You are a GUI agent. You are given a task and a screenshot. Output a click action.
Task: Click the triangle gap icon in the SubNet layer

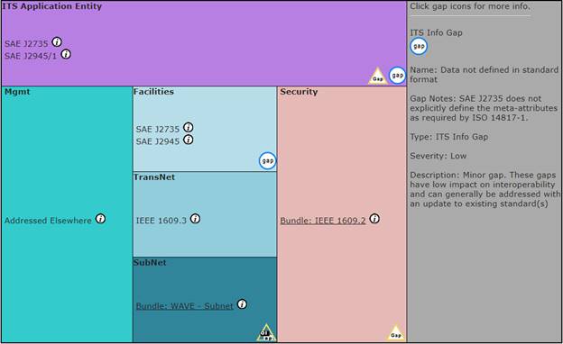(x=266, y=333)
